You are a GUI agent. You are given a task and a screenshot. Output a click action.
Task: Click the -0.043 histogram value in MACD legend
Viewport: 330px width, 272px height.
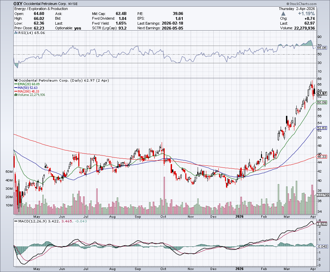point(81,221)
